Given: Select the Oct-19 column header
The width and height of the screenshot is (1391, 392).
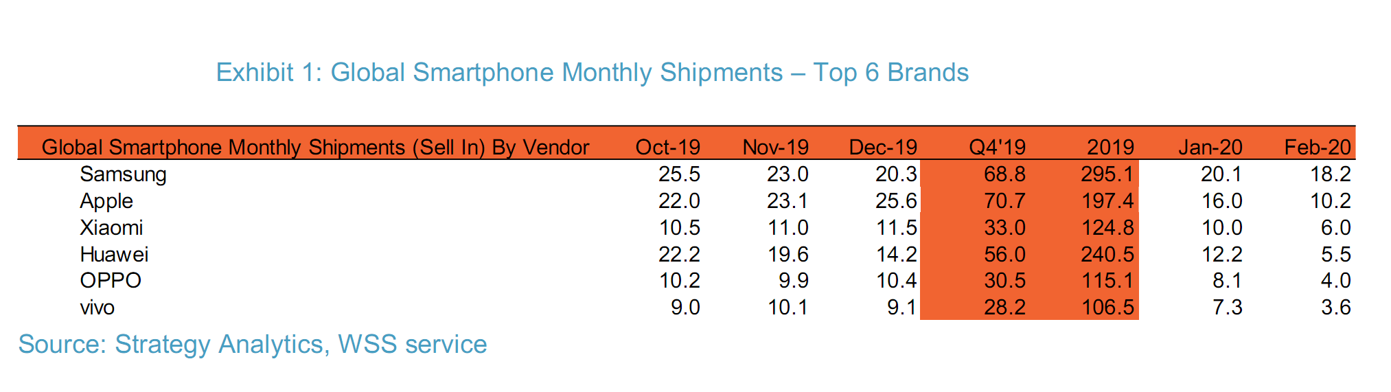Looking at the screenshot, I should pyautogui.click(x=667, y=147).
